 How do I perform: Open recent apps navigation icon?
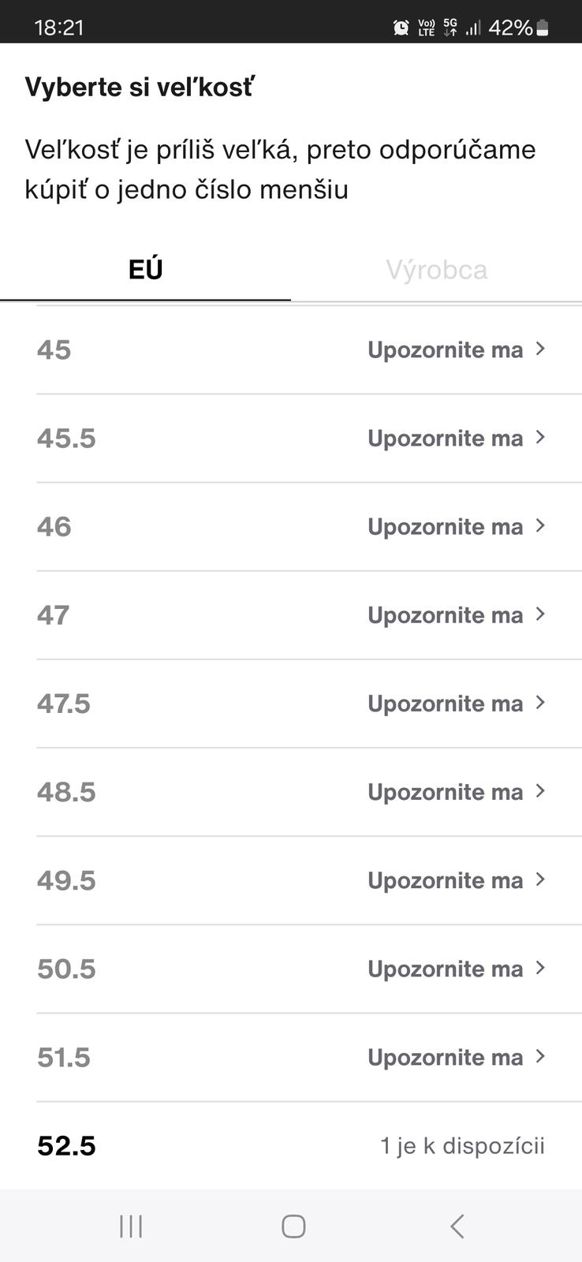pyautogui.click(x=131, y=1226)
